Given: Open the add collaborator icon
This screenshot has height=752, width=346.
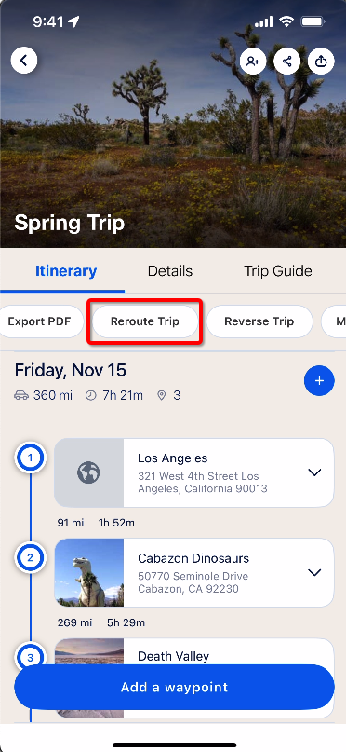Looking at the screenshot, I should point(253,61).
